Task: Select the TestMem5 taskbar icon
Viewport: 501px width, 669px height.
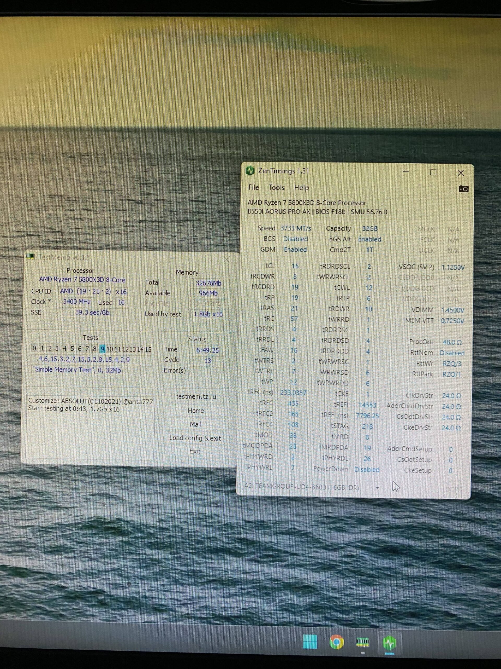Action: 363,642
